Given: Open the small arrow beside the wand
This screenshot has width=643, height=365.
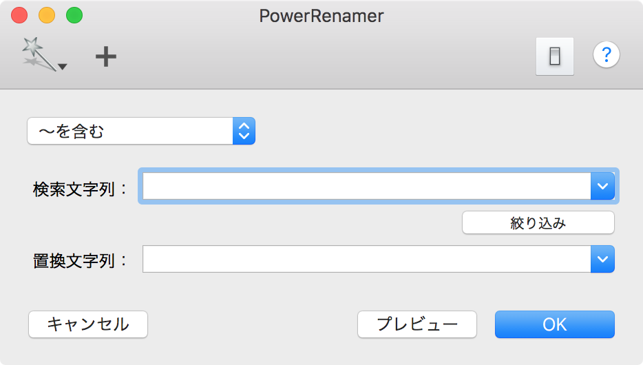Looking at the screenshot, I should click(x=63, y=67).
